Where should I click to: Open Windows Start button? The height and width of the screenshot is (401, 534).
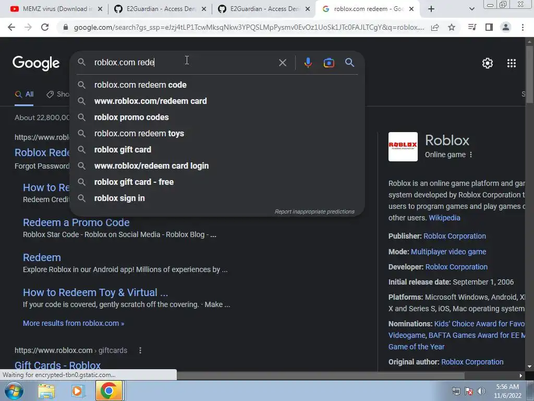14,391
